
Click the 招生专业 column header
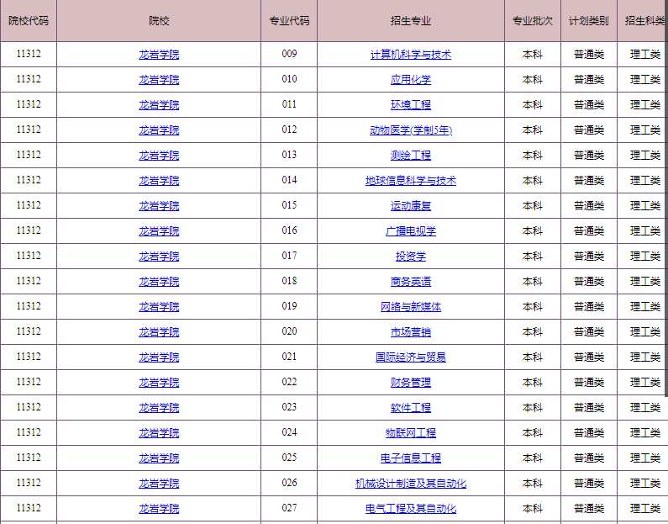tap(411, 20)
